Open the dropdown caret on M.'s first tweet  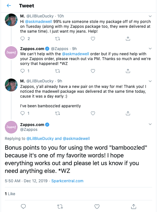150,16
